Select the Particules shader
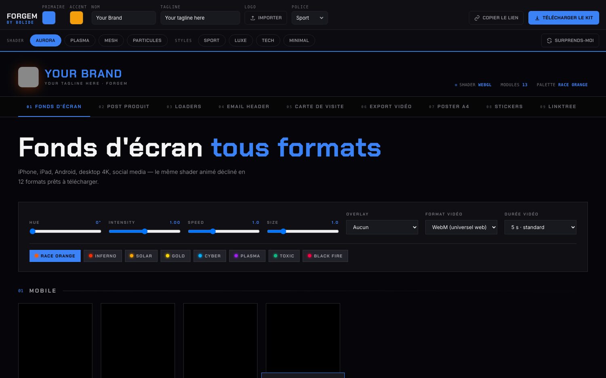The image size is (606, 378). [x=147, y=40]
